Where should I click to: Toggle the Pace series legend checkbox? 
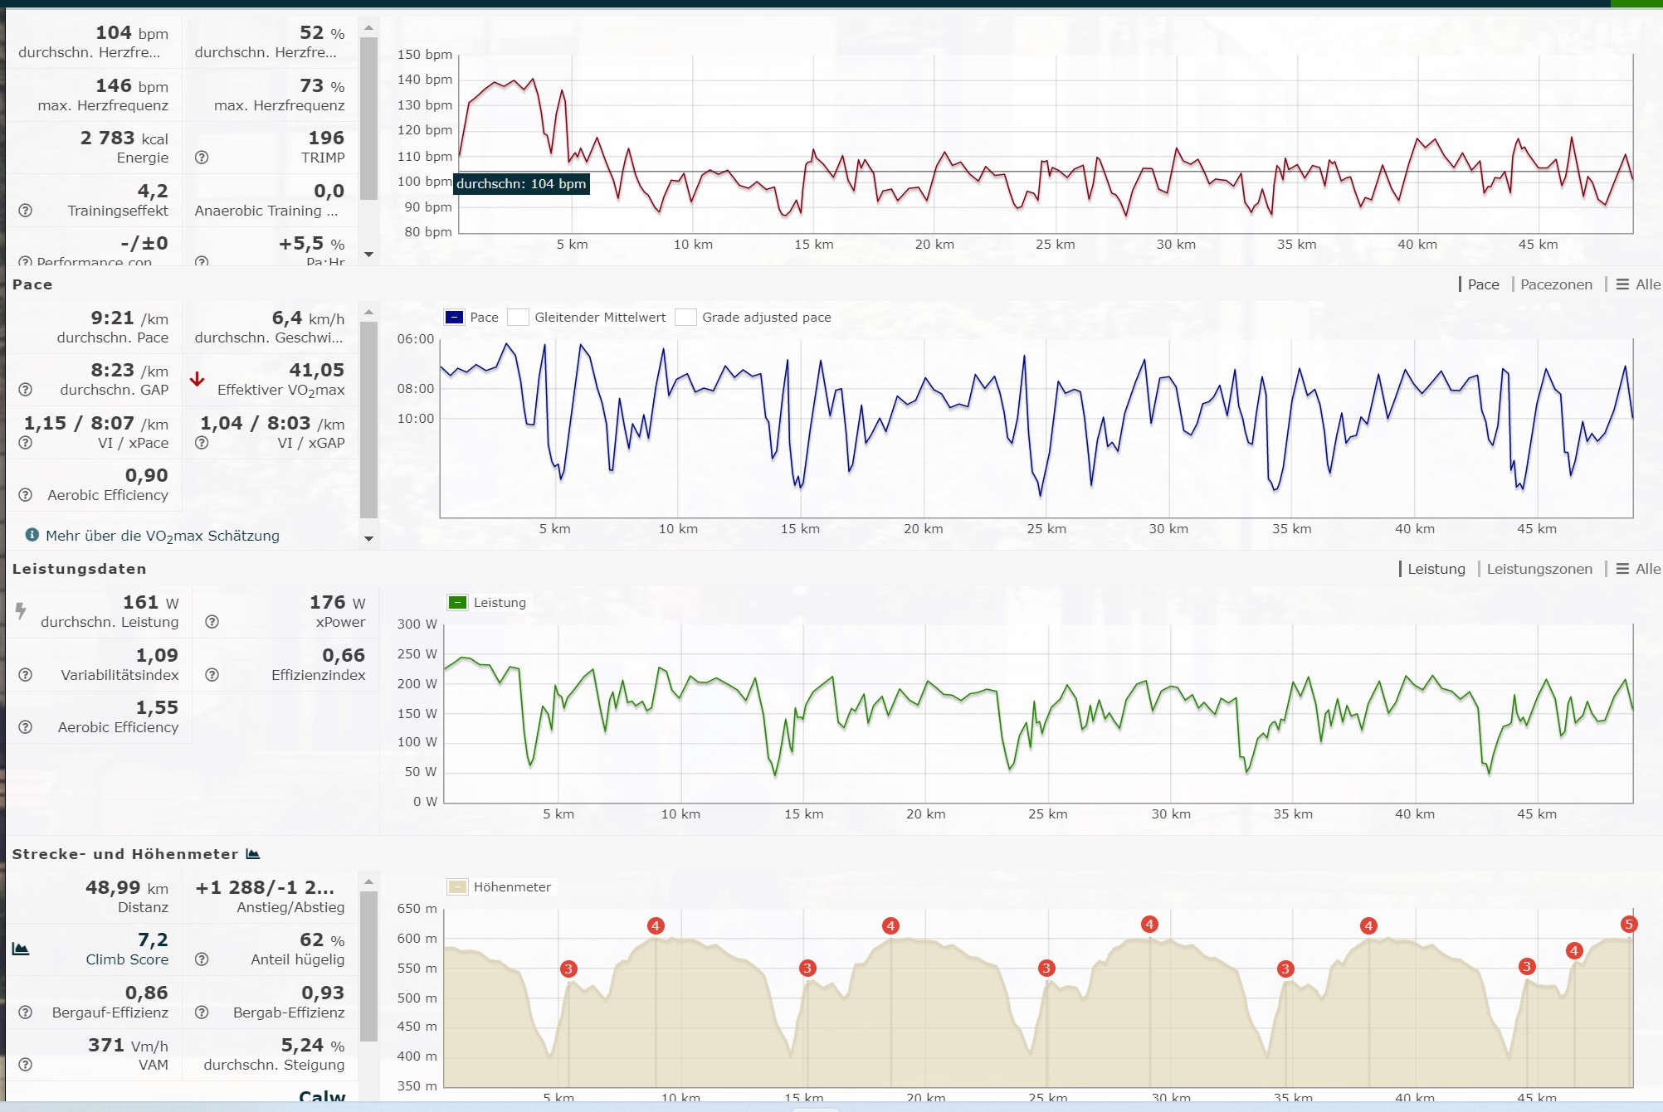tap(454, 318)
